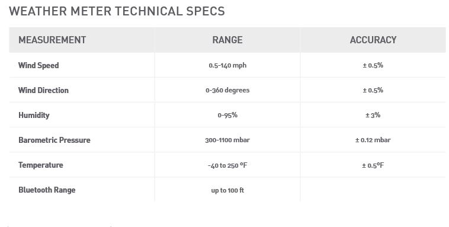Screen dimensions: 449x227
Task: Click the Wind Direction row label
Action: 43,90
